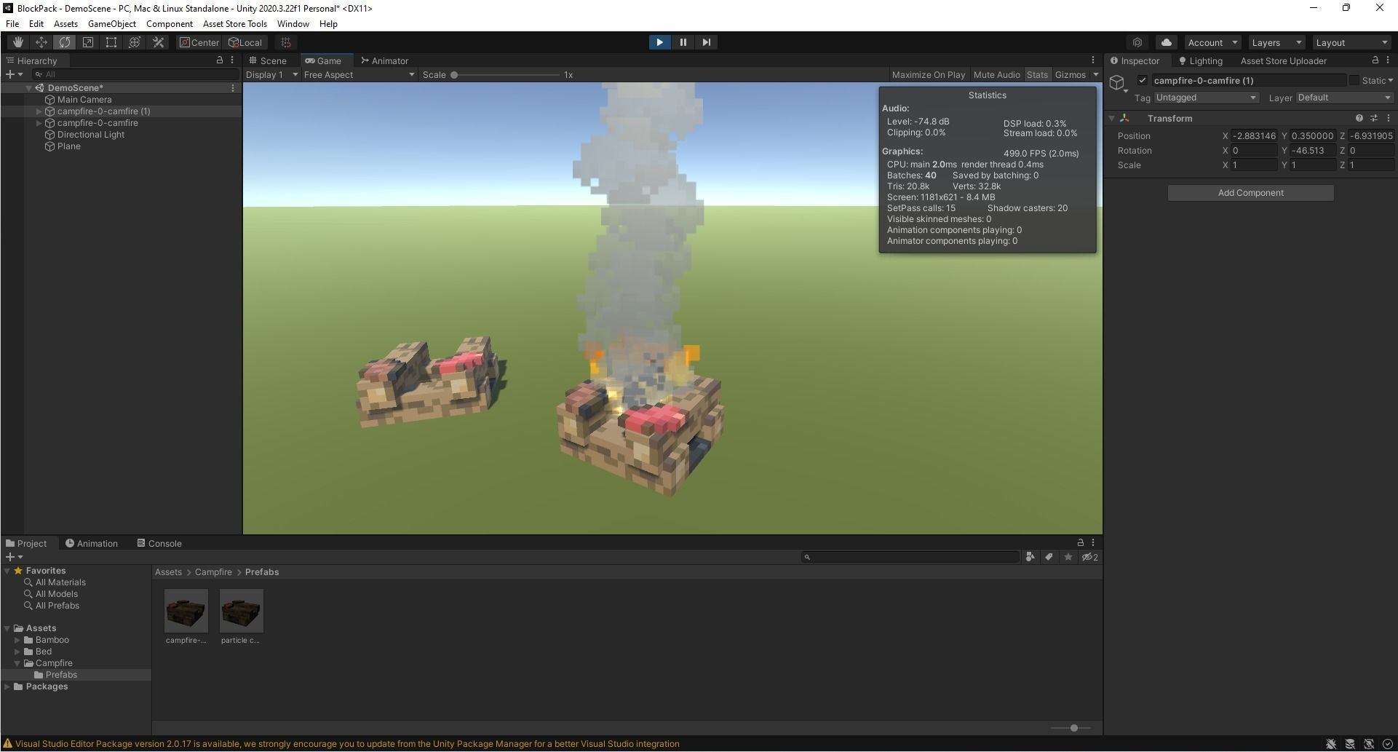Select the Move tool

click(41, 41)
